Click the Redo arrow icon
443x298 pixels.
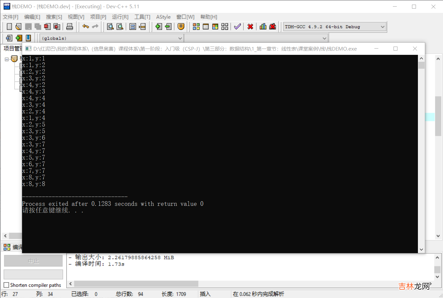[x=95, y=26]
